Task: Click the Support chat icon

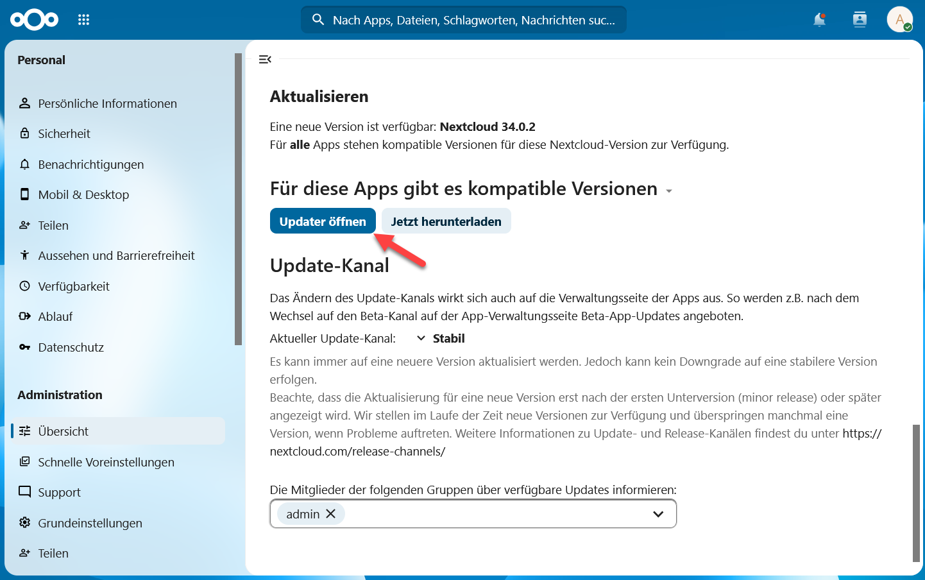Action: tap(24, 492)
